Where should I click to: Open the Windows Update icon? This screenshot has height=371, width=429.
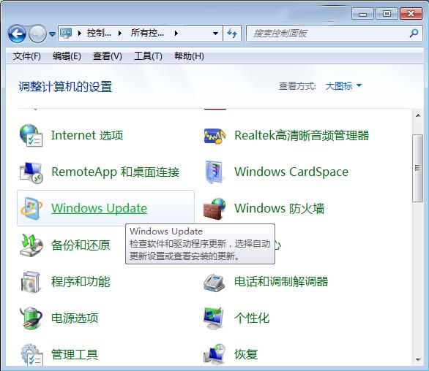(31, 209)
